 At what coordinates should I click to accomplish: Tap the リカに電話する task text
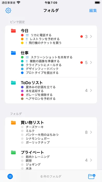click(41, 35)
